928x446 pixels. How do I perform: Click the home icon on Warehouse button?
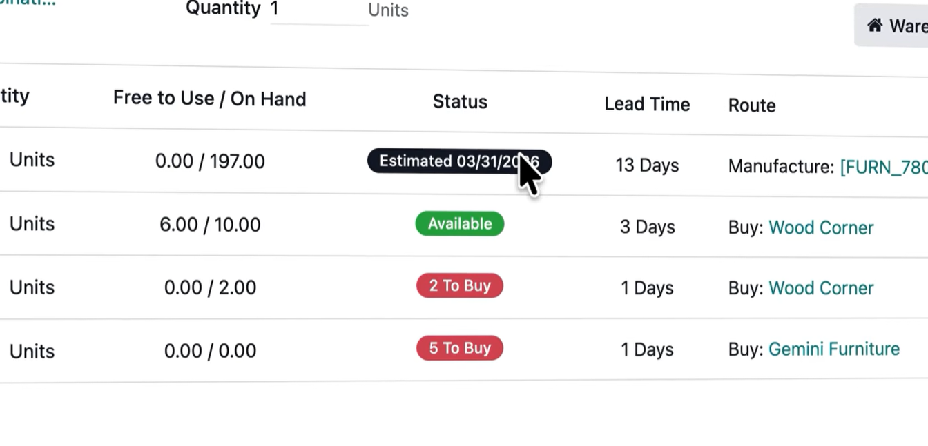point(875,26)
